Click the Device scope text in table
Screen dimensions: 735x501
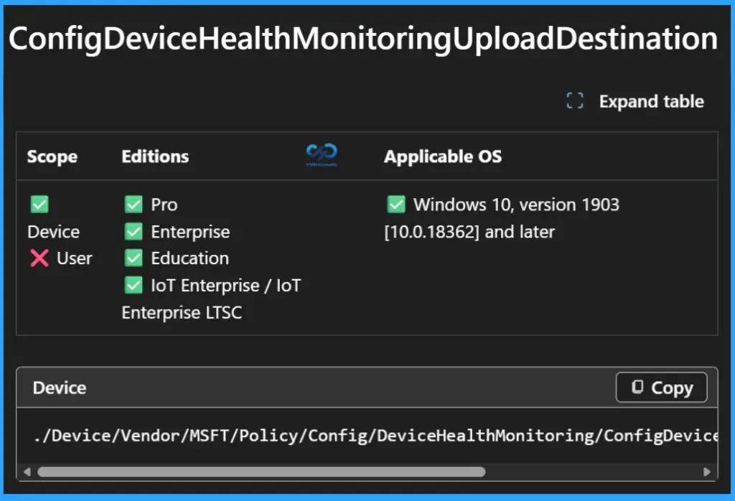[x=53, y=232]
